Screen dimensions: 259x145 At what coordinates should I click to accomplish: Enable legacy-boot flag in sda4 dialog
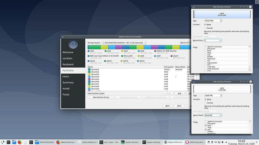click(206, 63)
